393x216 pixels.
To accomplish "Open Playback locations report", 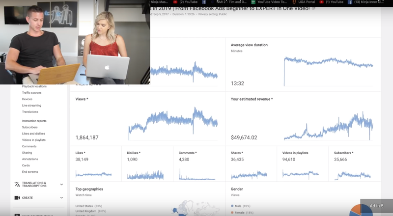I will pyautogui.click(x=34, y=86).
